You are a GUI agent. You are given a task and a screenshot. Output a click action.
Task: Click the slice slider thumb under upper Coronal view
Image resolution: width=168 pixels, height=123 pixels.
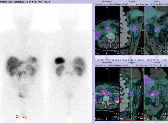tap(157, 57)
